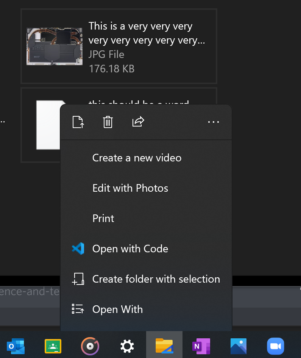Image resolution: width=301 pixels, height=358 pixels.
Task: Click the Visual Studio Code icon
Action: pos(78,249)
